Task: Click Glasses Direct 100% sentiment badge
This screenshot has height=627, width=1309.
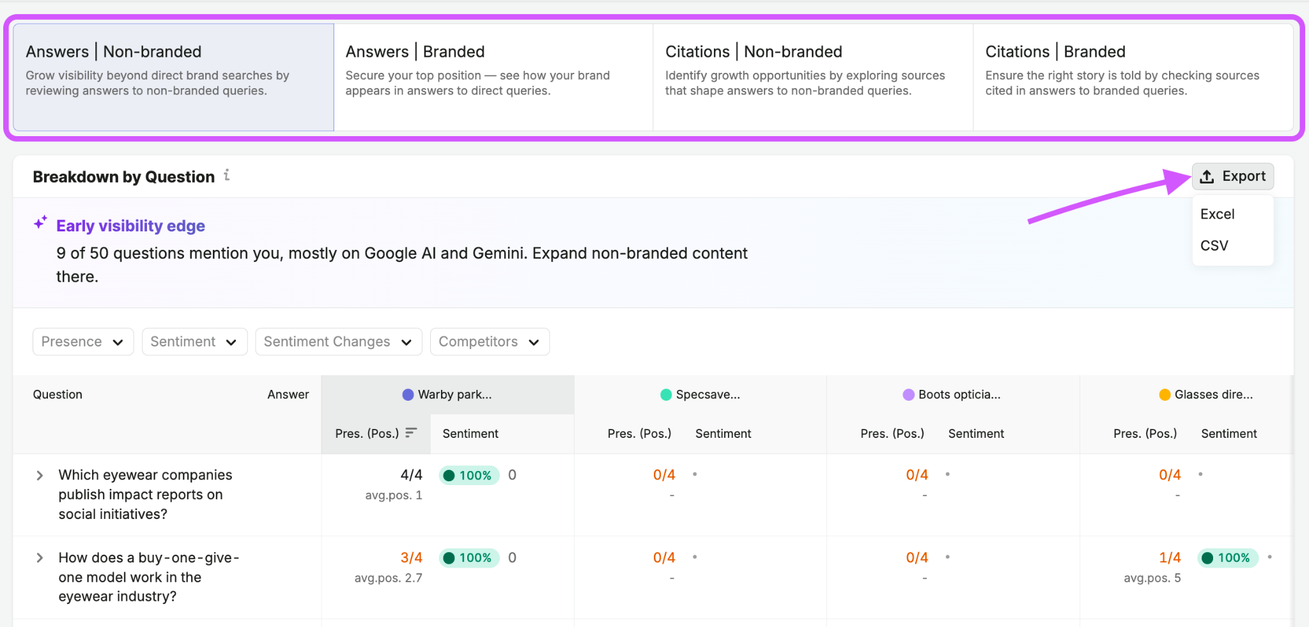Action: coord(1227,558)
